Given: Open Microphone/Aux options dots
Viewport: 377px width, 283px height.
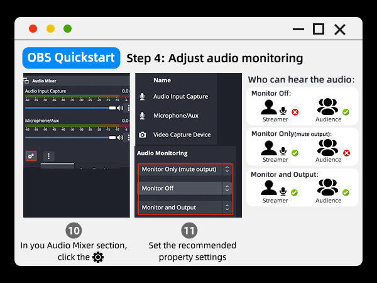Looking at the screenshot, I should tap(128, 136).
